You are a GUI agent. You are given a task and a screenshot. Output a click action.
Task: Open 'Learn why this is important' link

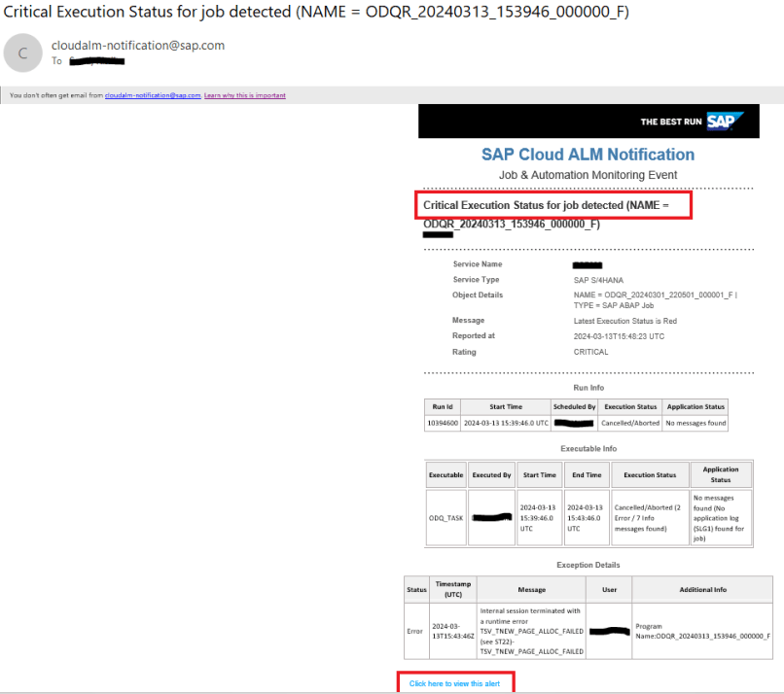(244, 95)
